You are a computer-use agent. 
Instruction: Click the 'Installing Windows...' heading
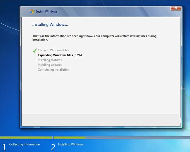(x=50, y=25)
